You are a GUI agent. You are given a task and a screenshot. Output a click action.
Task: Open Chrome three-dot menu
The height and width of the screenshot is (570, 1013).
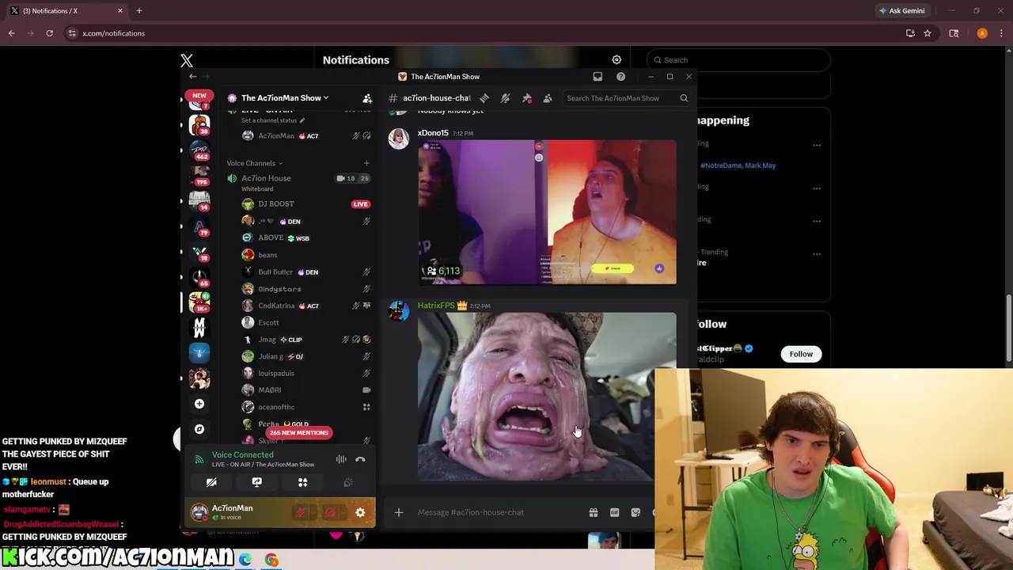[x=1002, y=33]
